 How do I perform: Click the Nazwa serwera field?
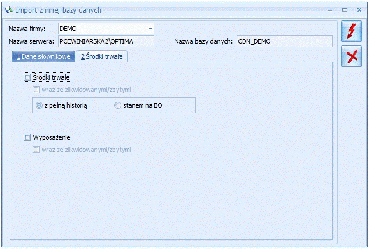click(106, 41)
